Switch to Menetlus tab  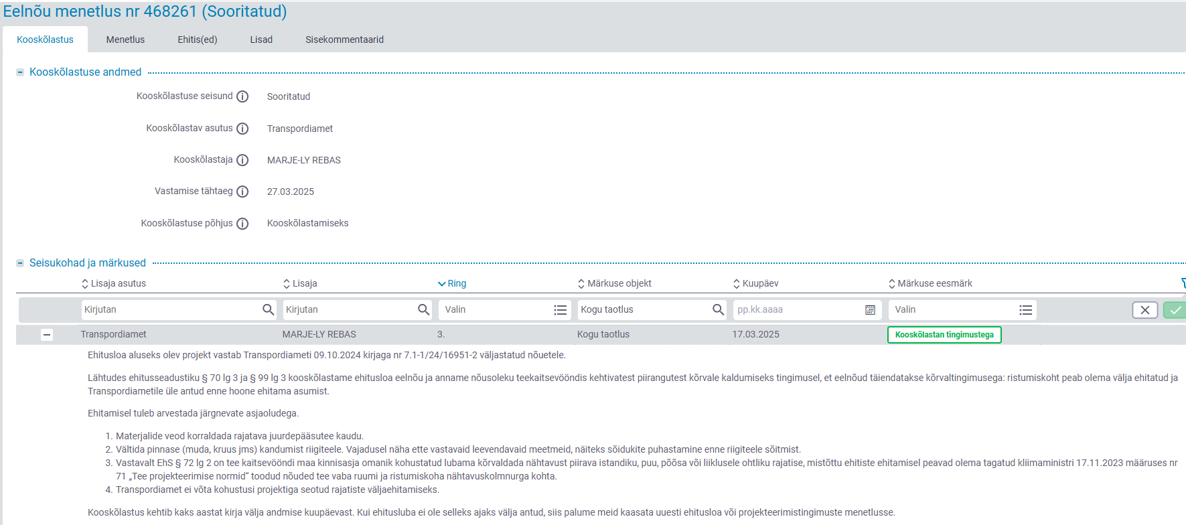pyautogui.click(x=125, y=40)
